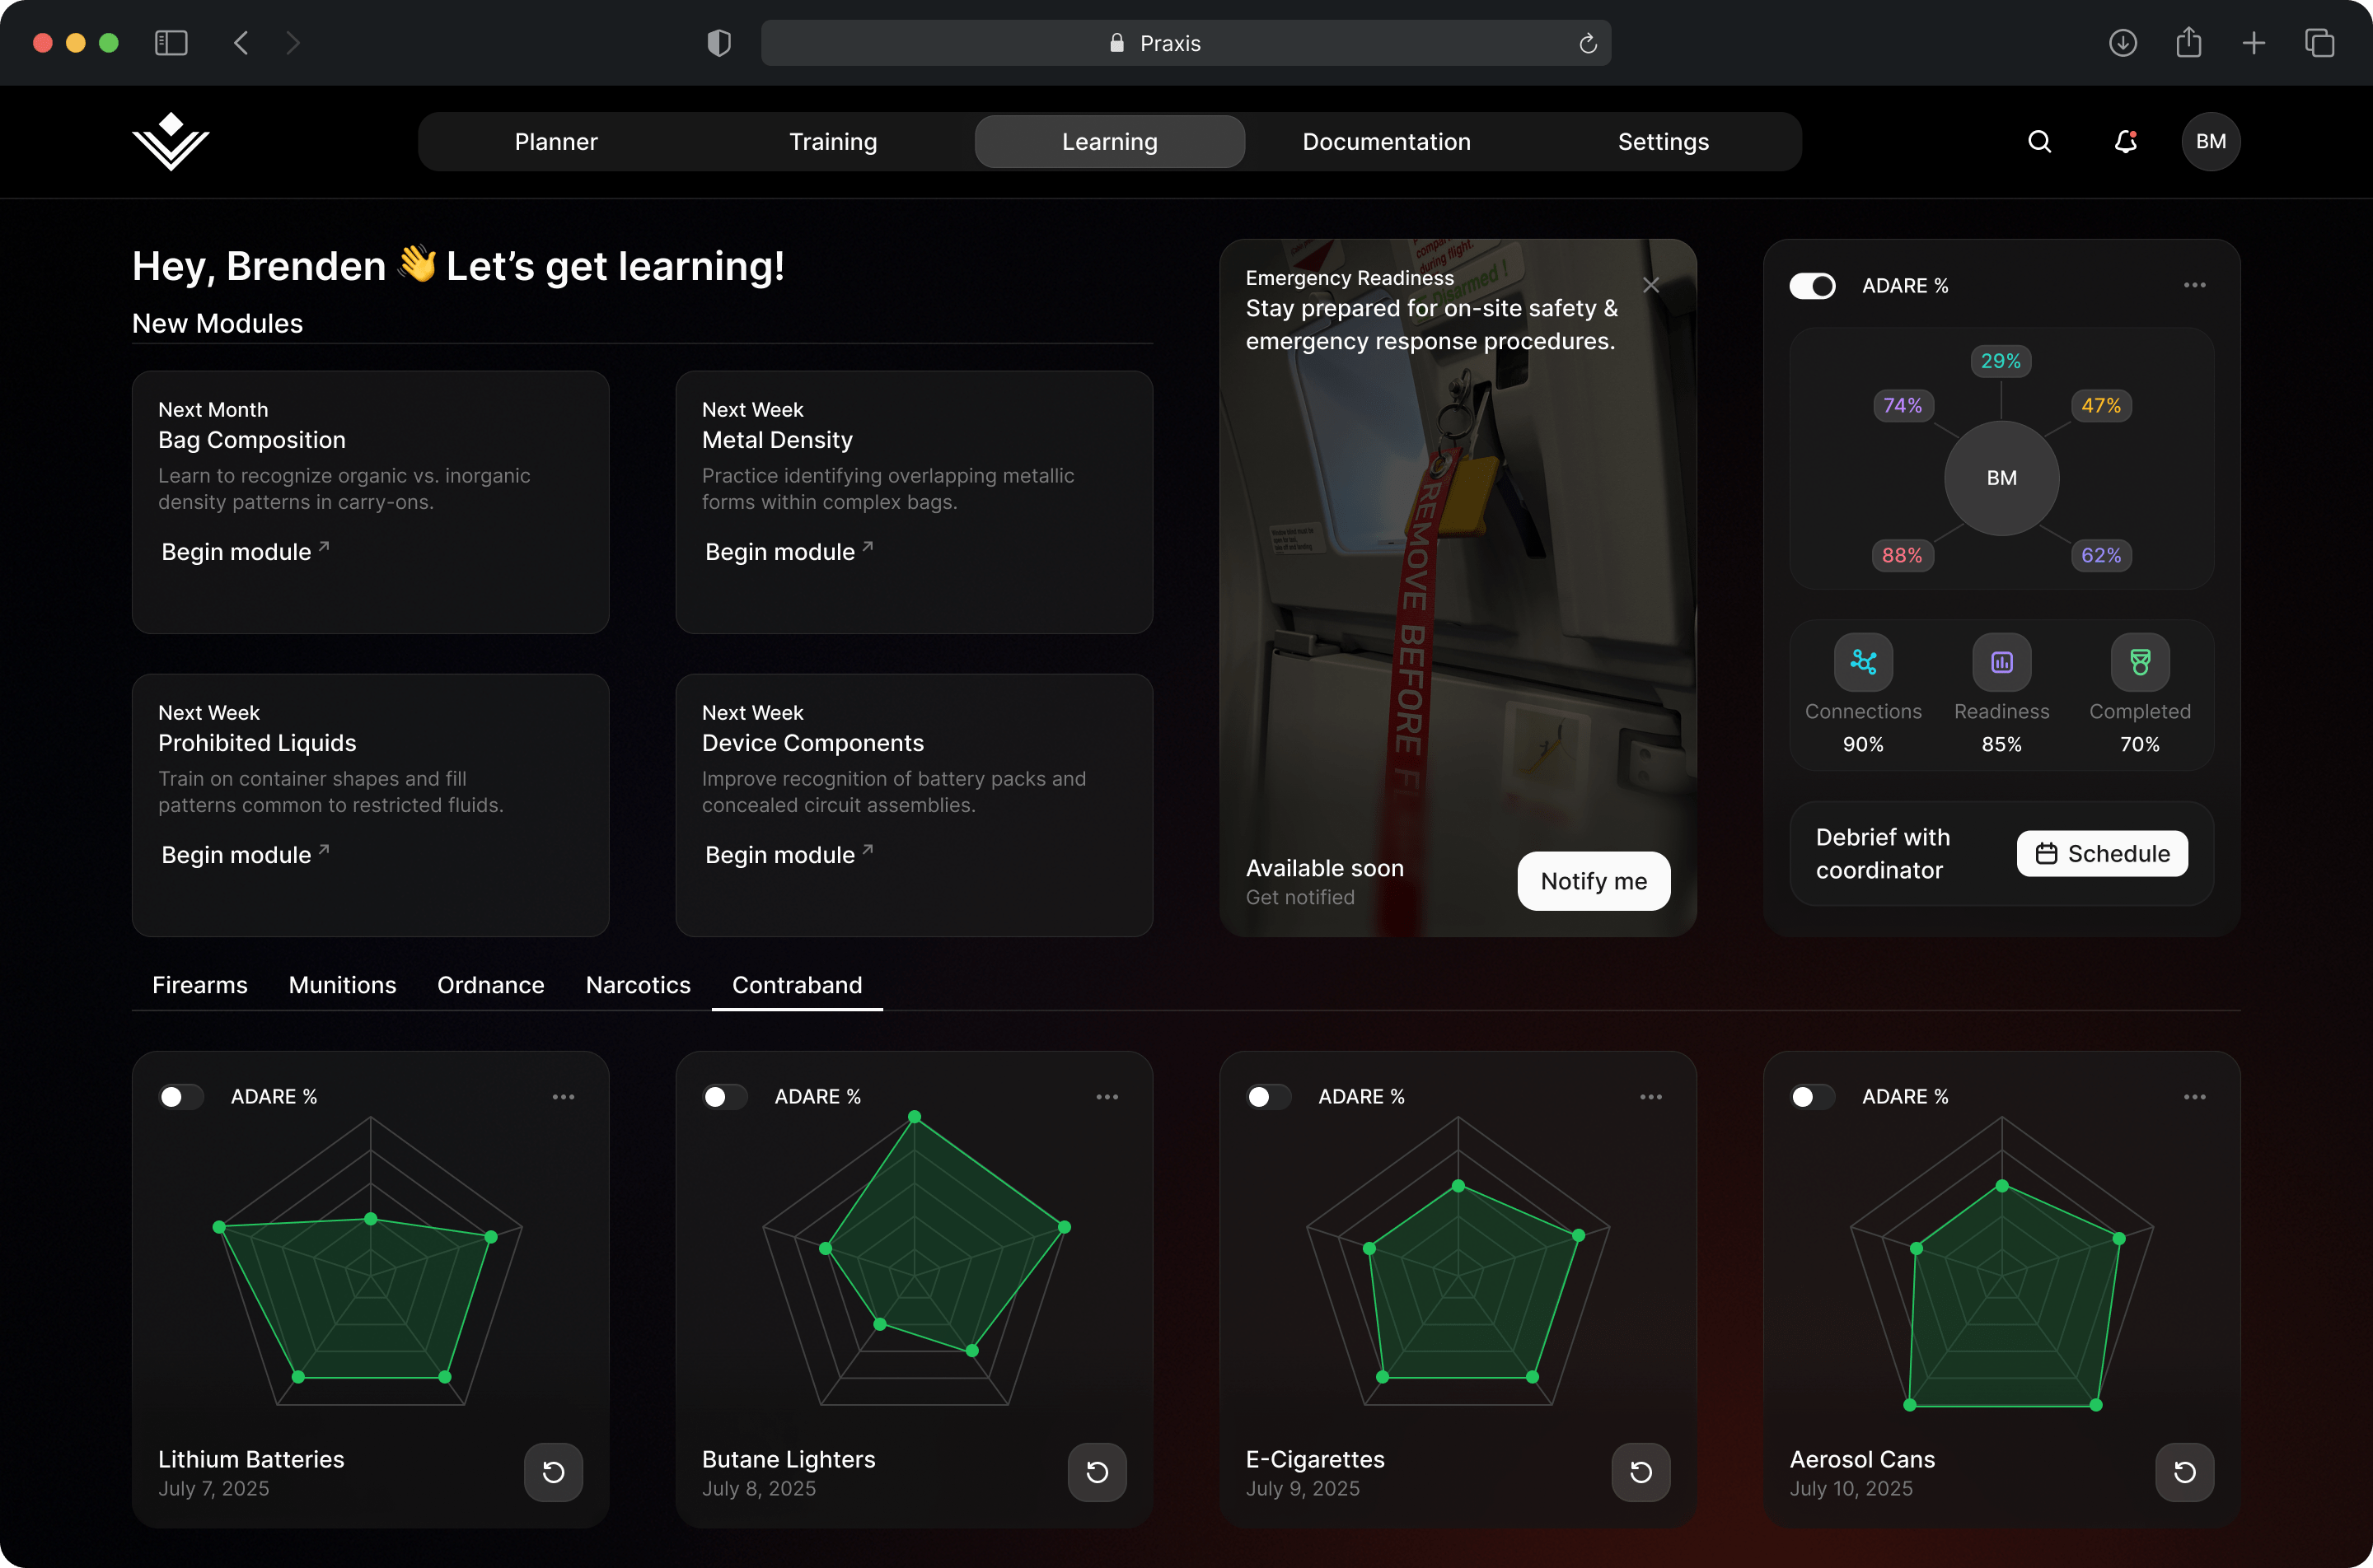
Task: Open notifications bell icon
Action: click(x=2125, y=142)
